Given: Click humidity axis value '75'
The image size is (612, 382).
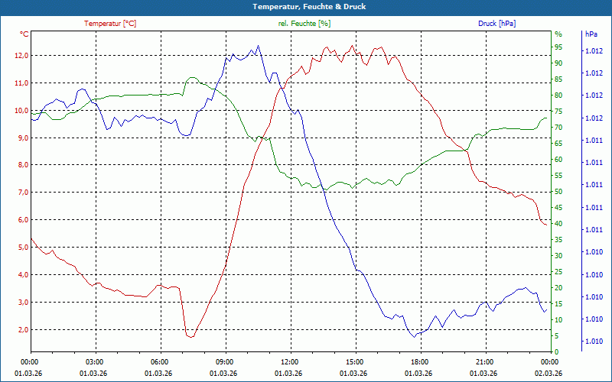Looking at the screenshot, I should click(558, 111).
